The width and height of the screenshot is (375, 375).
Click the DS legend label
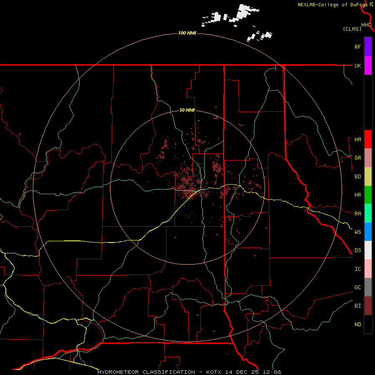pyautogui.click(x=357, y=250)
